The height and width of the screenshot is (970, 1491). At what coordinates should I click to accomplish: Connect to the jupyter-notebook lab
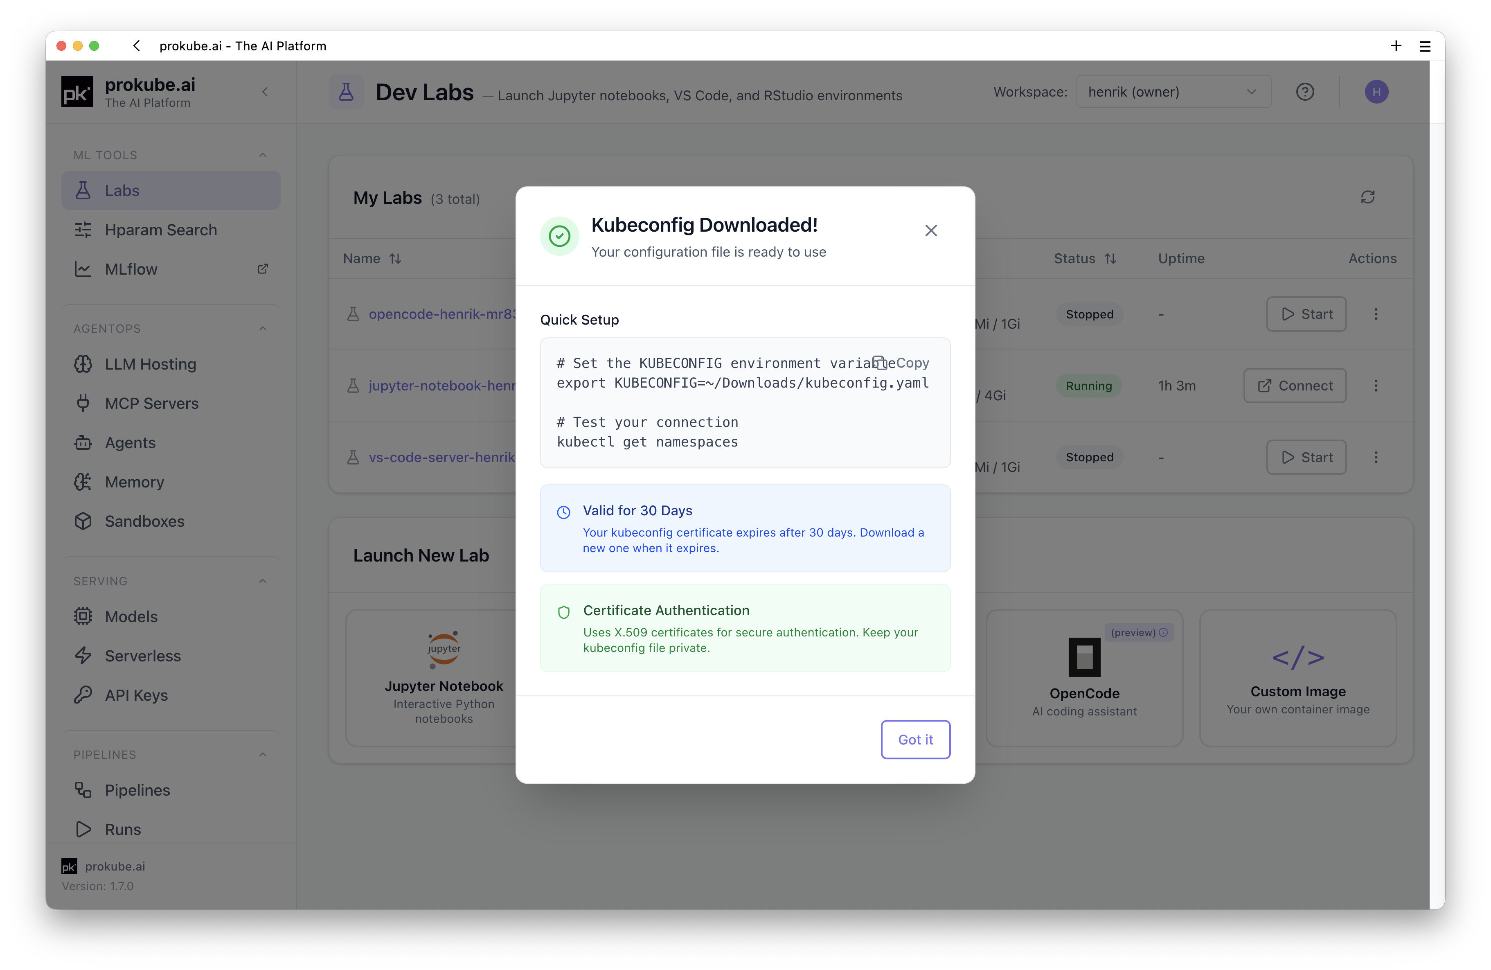pyautogui.click(x=1294, y=386)
